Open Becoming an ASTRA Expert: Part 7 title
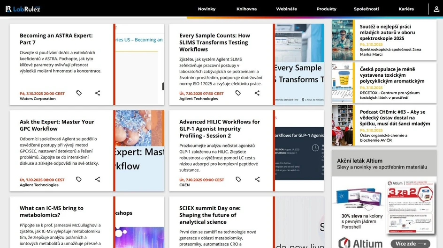The image size is (443, 248). [56, 39]
